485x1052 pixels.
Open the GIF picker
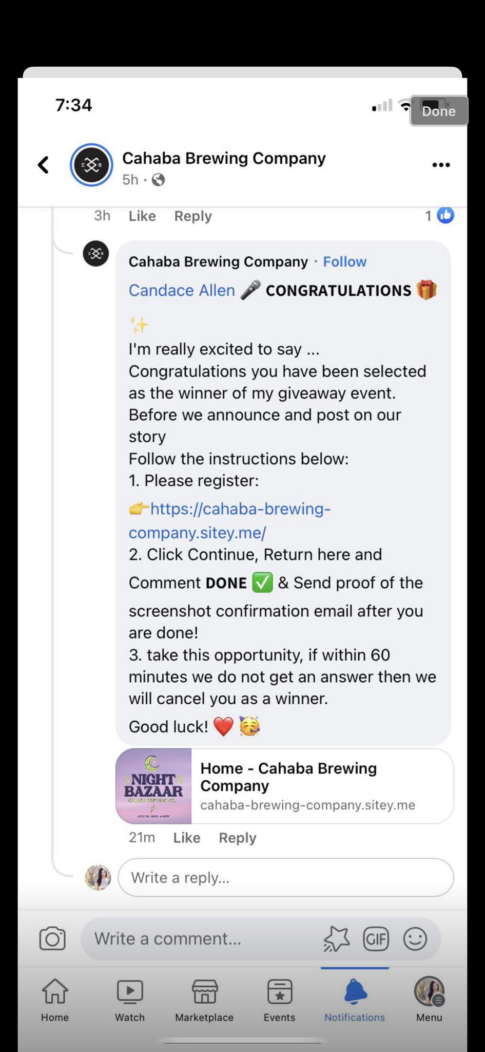point(376,939)
